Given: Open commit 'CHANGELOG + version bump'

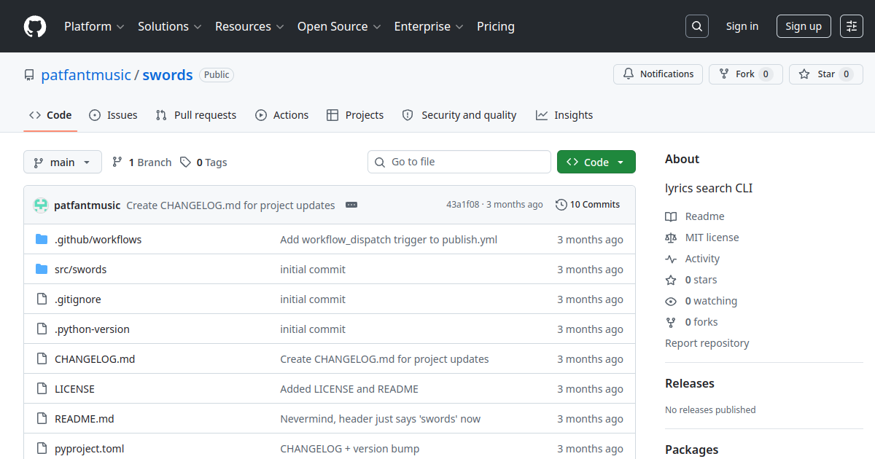Looking at the screenshot, I should 350,449.
